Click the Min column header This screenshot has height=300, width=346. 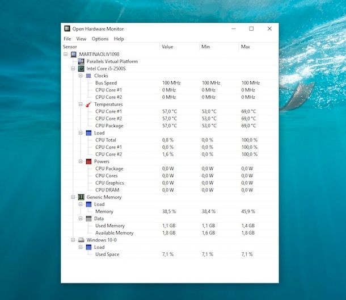pyautogui.click(x=219, y=47)
